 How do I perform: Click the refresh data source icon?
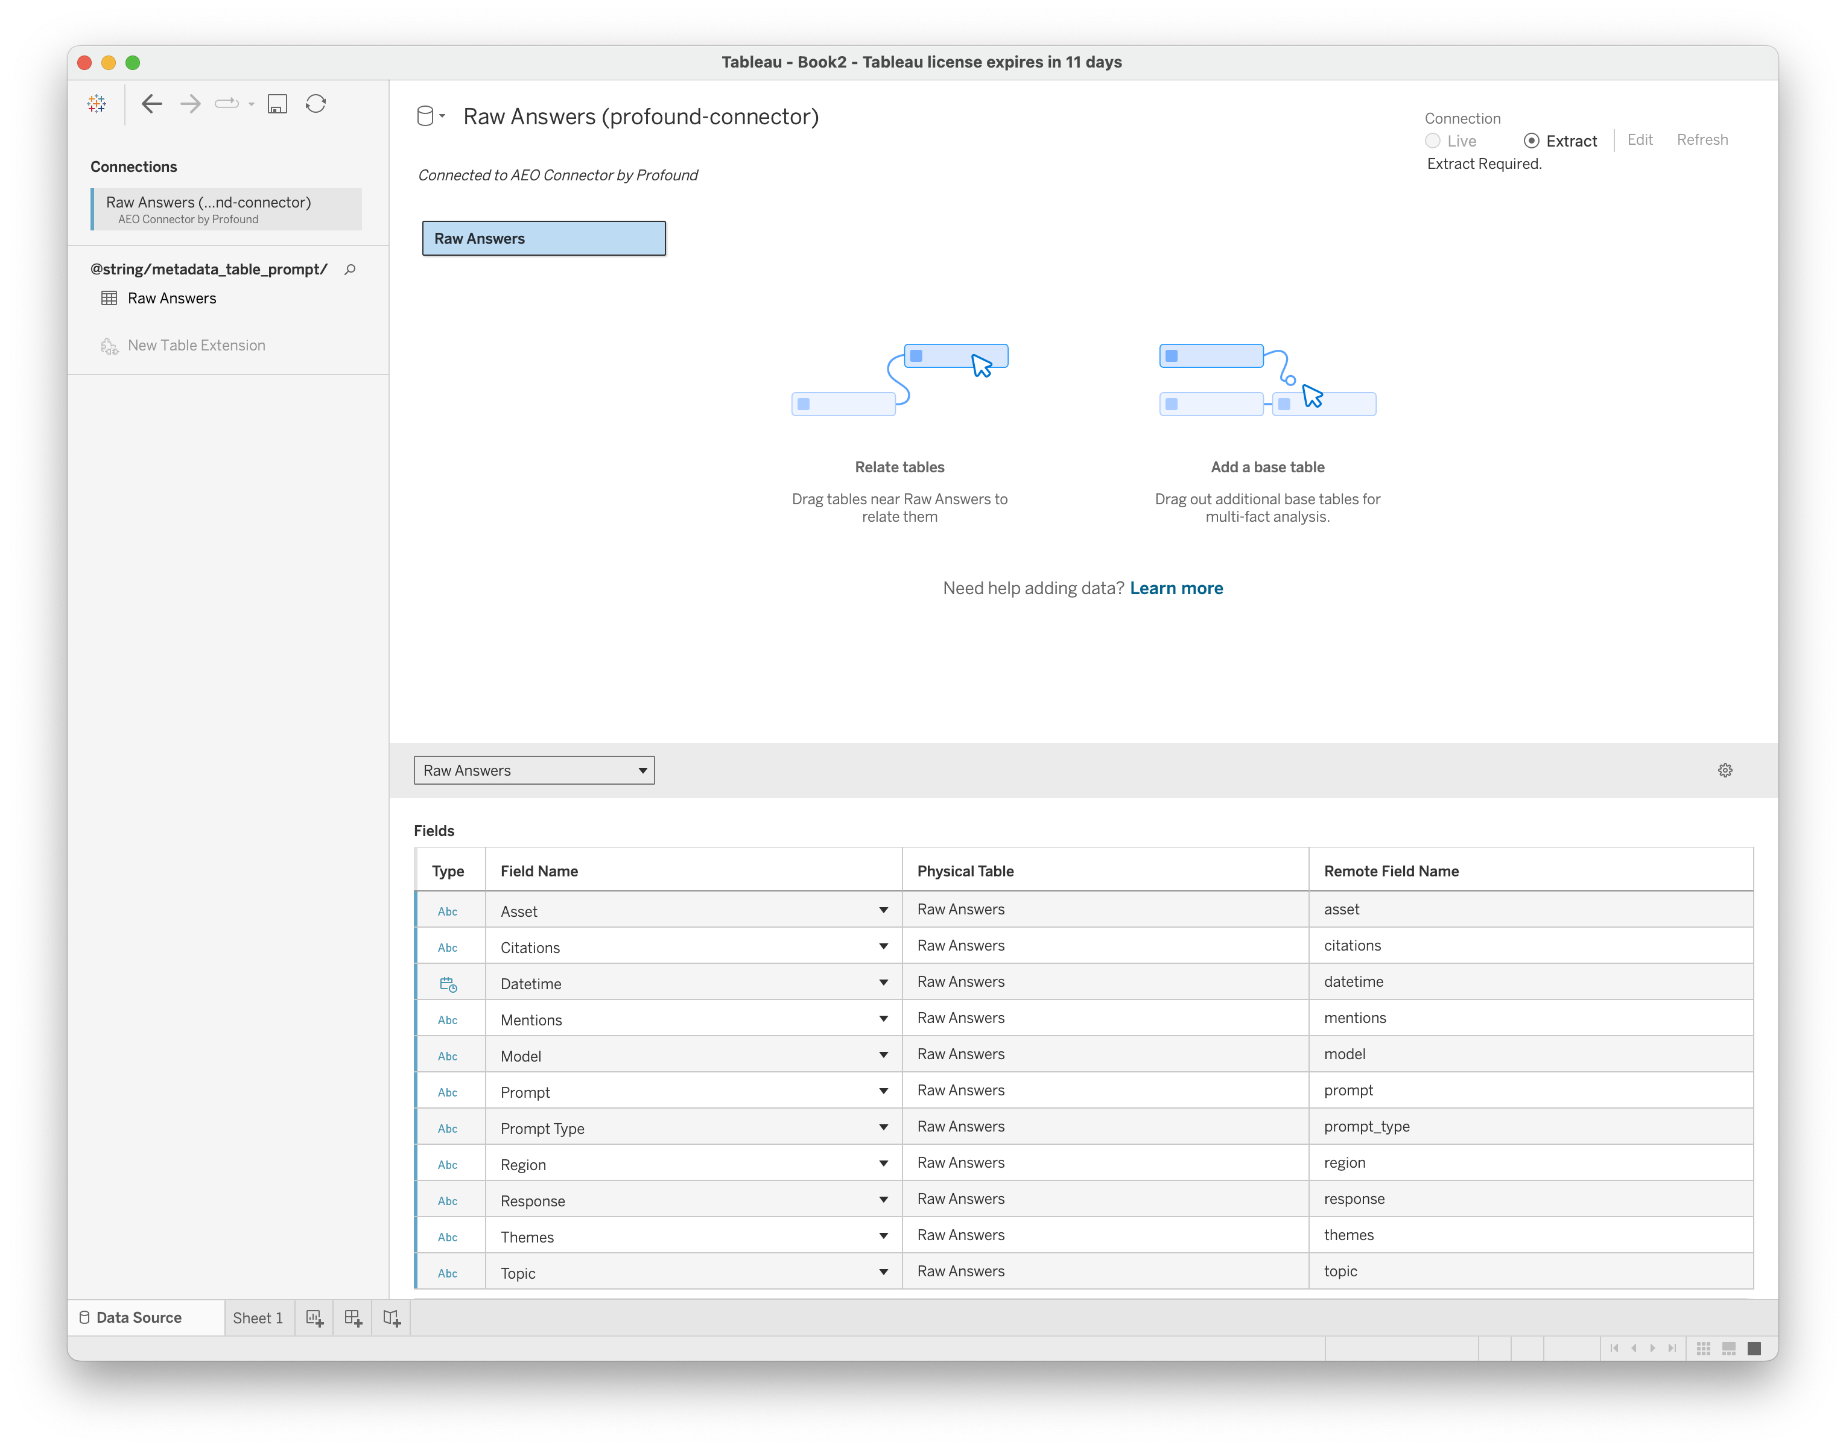(x=316, y=104)
